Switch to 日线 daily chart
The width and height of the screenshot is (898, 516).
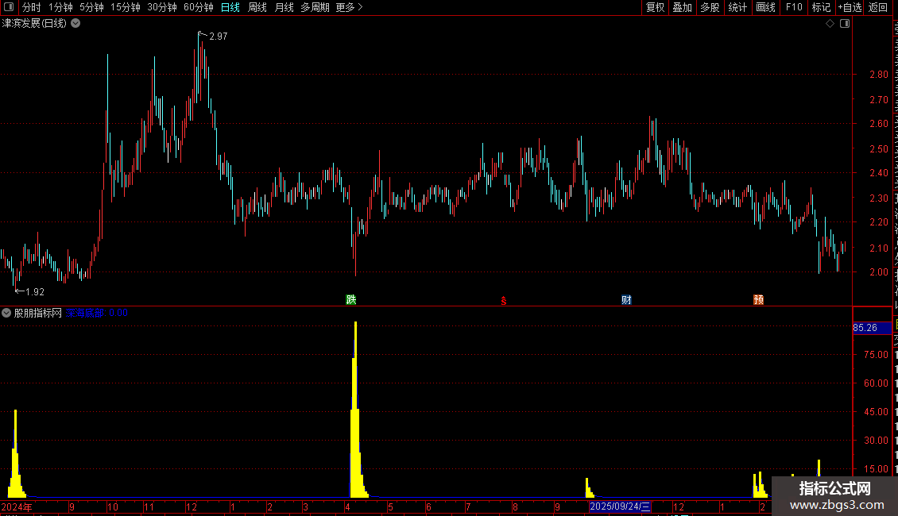230,7
